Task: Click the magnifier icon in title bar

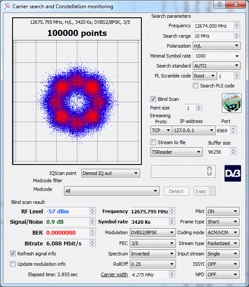Action: tap(7, 6)
